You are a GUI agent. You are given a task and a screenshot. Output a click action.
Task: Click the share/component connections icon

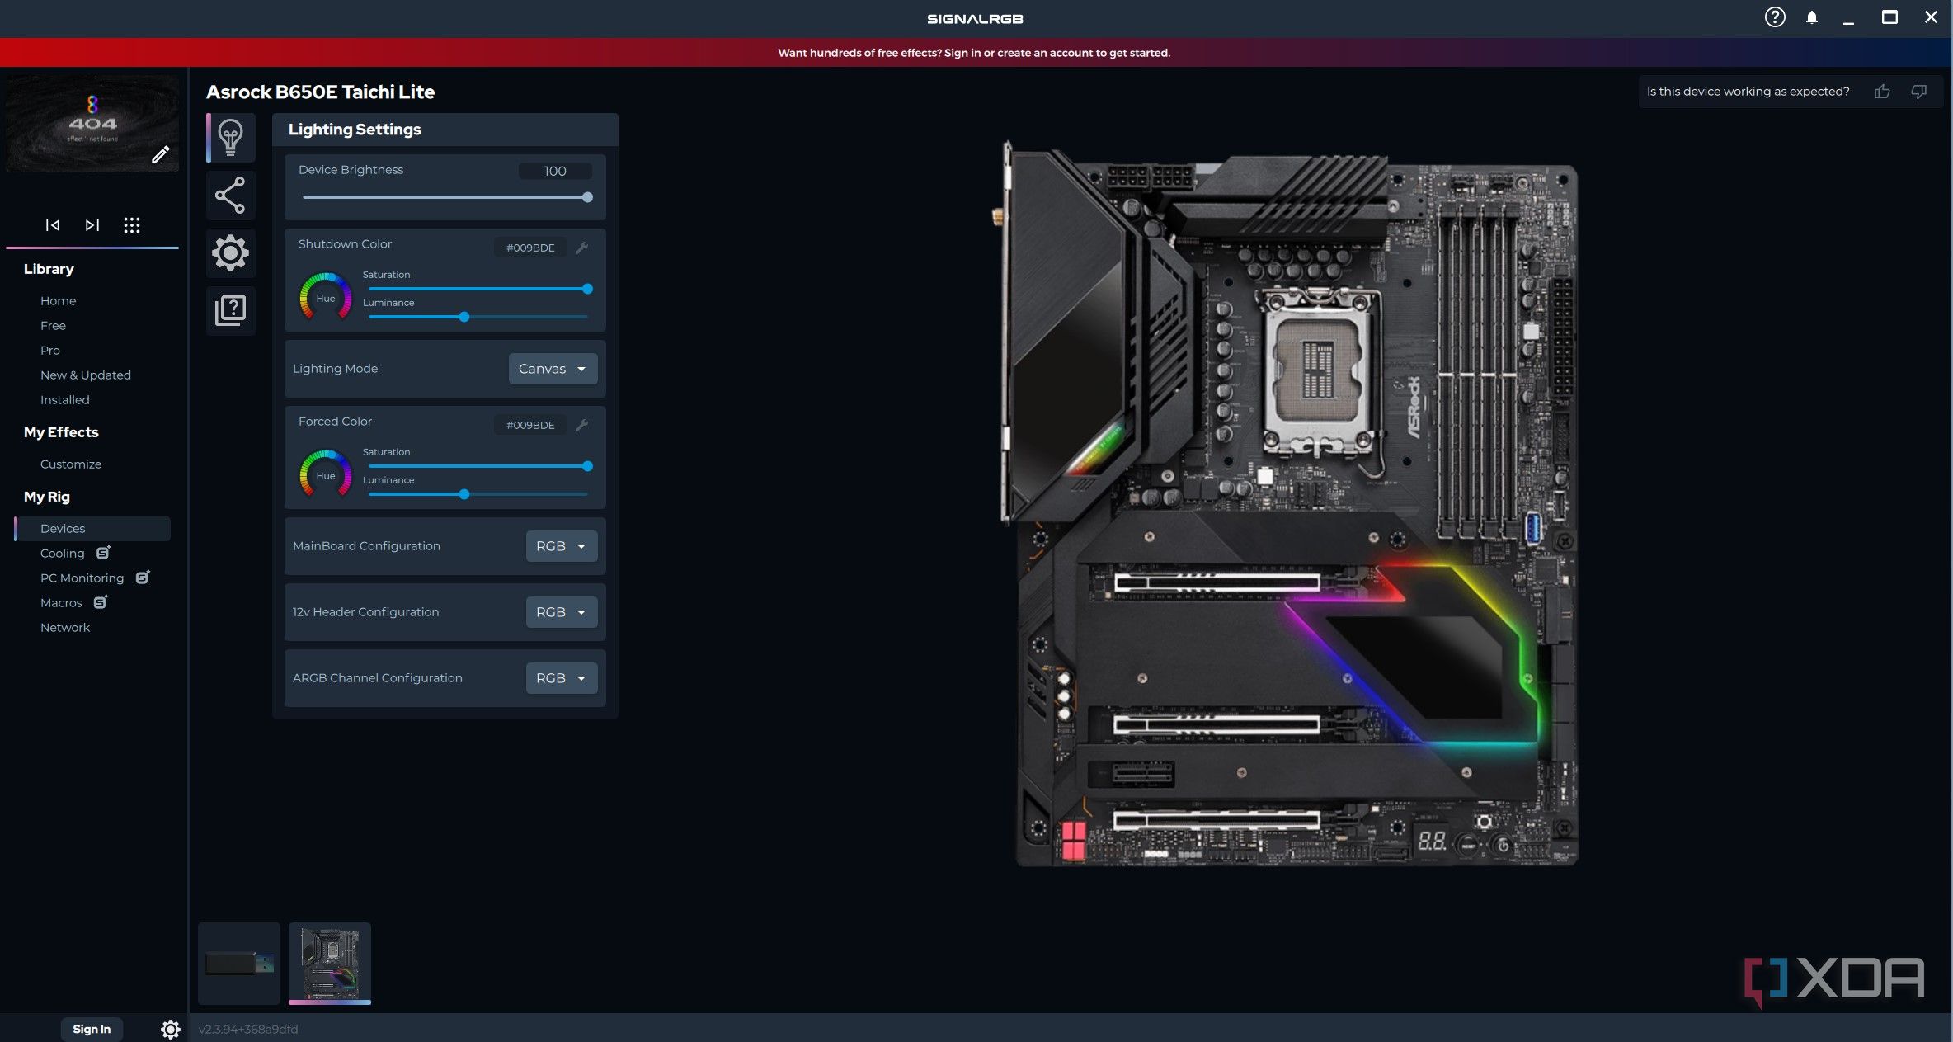230,196
